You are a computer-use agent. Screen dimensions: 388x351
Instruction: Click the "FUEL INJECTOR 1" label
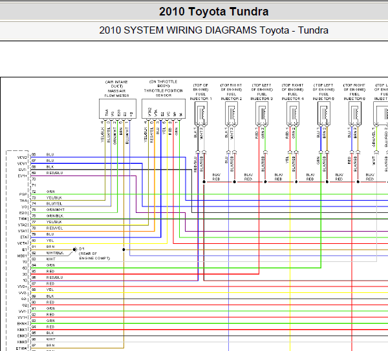click(200, 96)
